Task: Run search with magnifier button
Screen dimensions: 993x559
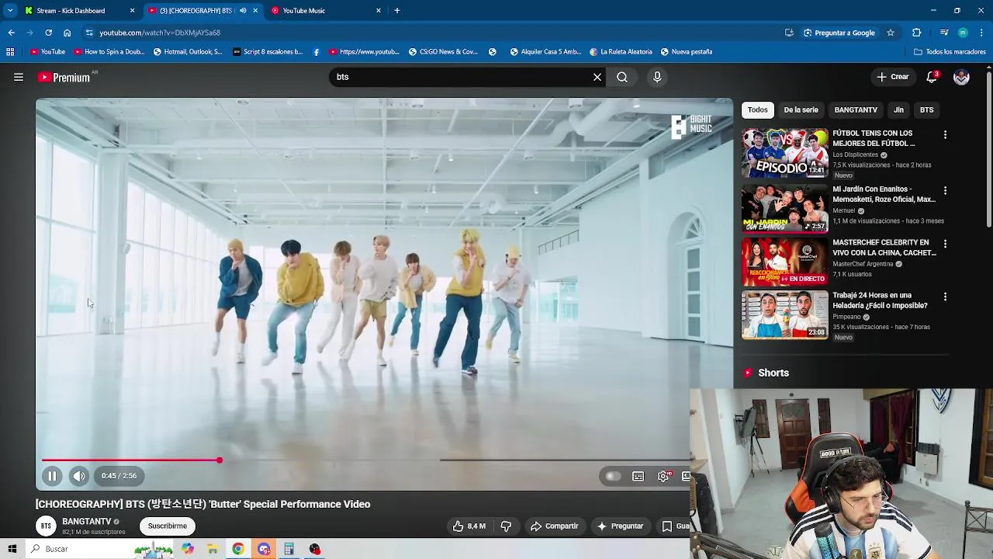Action: coord(622,77)
